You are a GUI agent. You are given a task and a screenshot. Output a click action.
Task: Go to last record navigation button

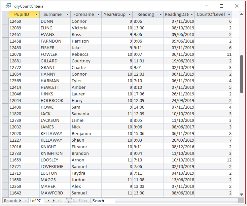[54, 201]
